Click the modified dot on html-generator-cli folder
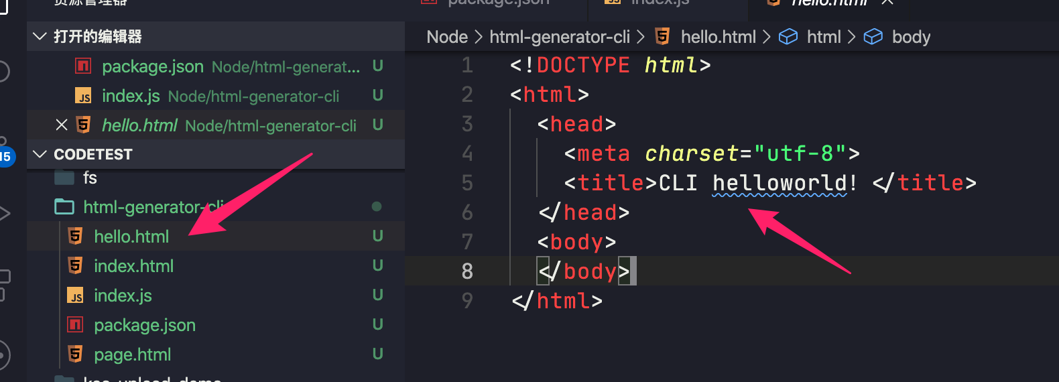The height and width of the screenshot is (382, 1059). [x=377, y=206]
